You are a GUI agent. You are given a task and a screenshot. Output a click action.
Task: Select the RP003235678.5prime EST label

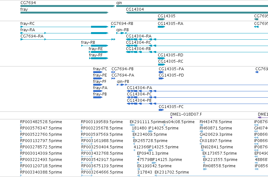pos(102,128)
